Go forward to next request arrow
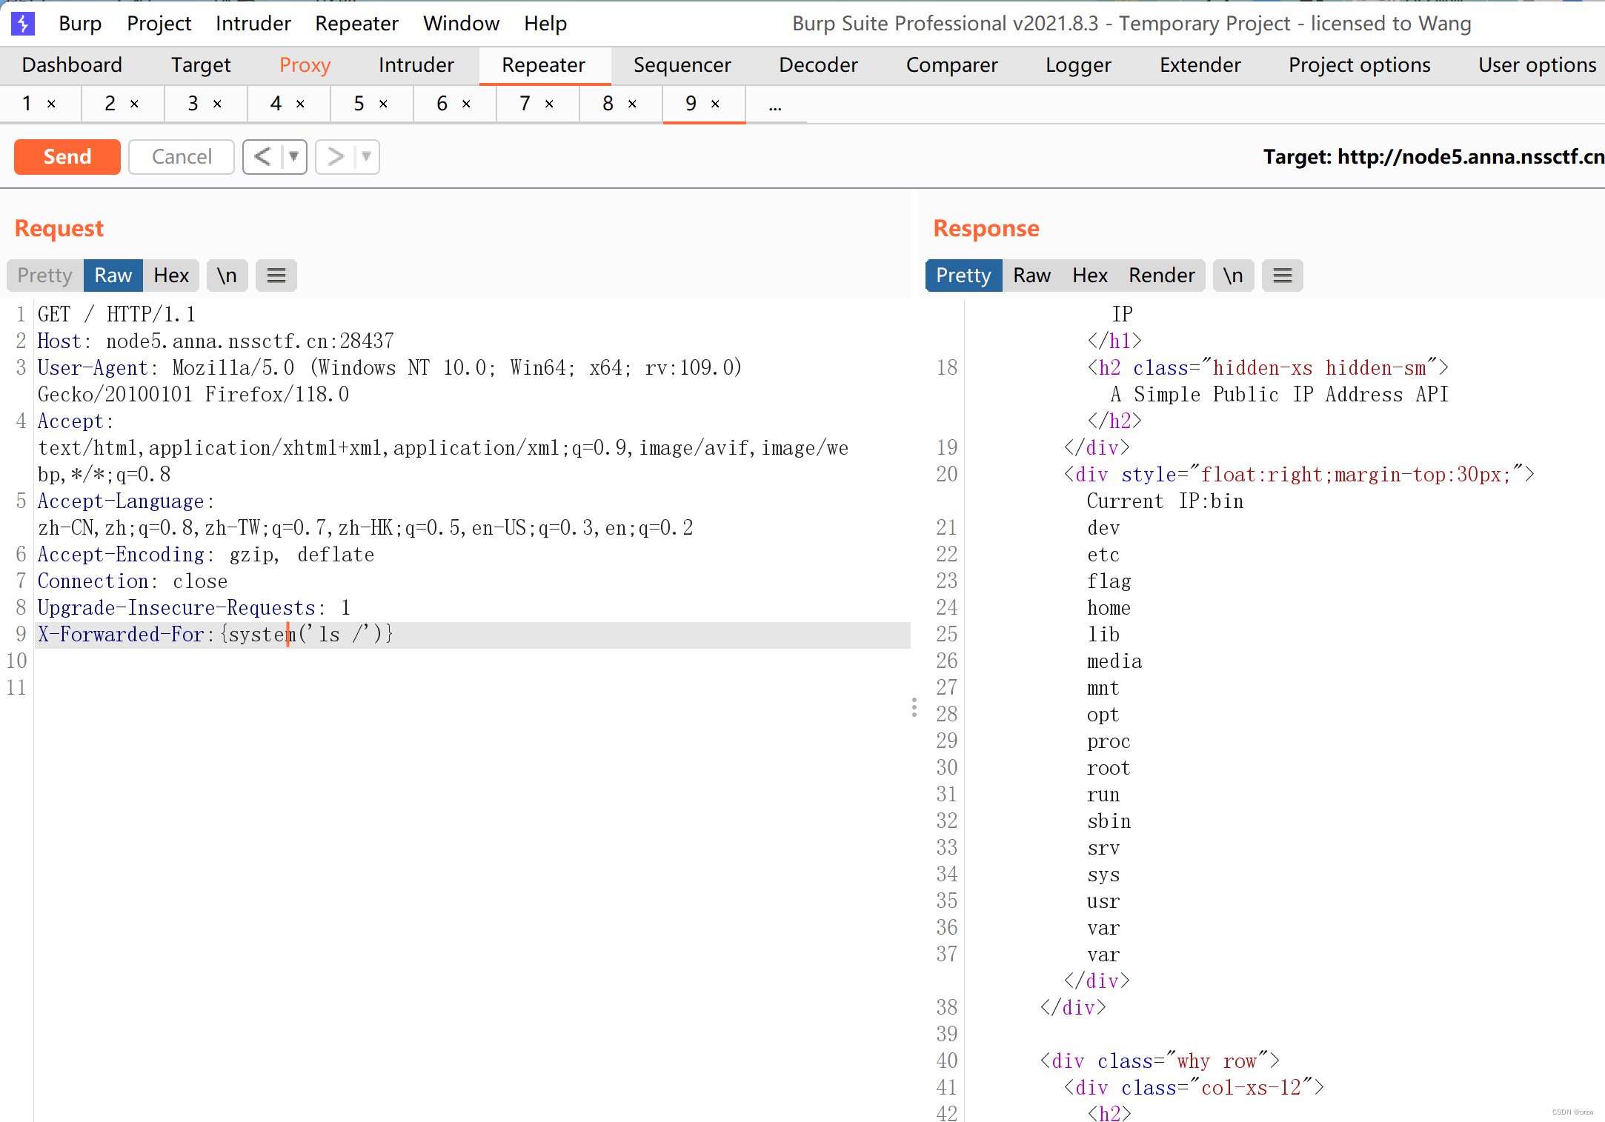This screenshot has height=1122, width=1605. click(x=336, y=157)
